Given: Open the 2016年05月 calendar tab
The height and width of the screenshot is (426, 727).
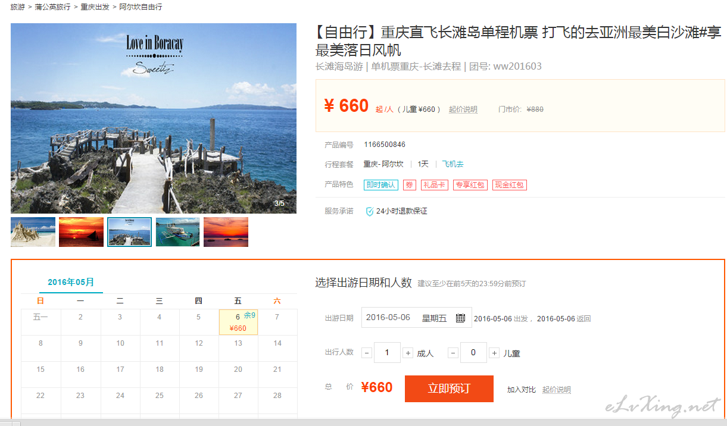Looking at the screenshot, I should [x=71, y=283].
